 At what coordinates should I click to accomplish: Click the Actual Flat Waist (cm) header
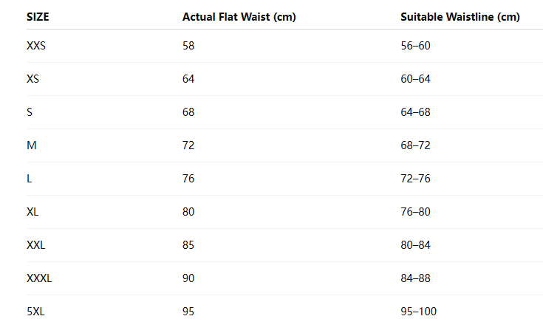(239, 17)
